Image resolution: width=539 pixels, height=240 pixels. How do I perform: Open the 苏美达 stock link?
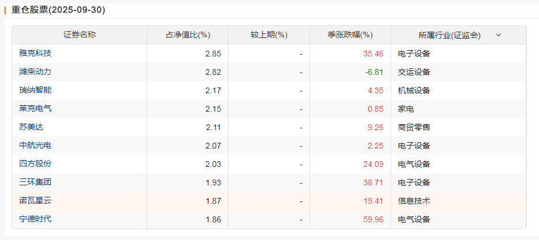pos(31,127)
